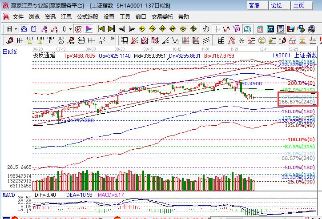Screen dimensions: 322x219
Task: Activate the crosshair cursor tool
Action: pos(217,29)
